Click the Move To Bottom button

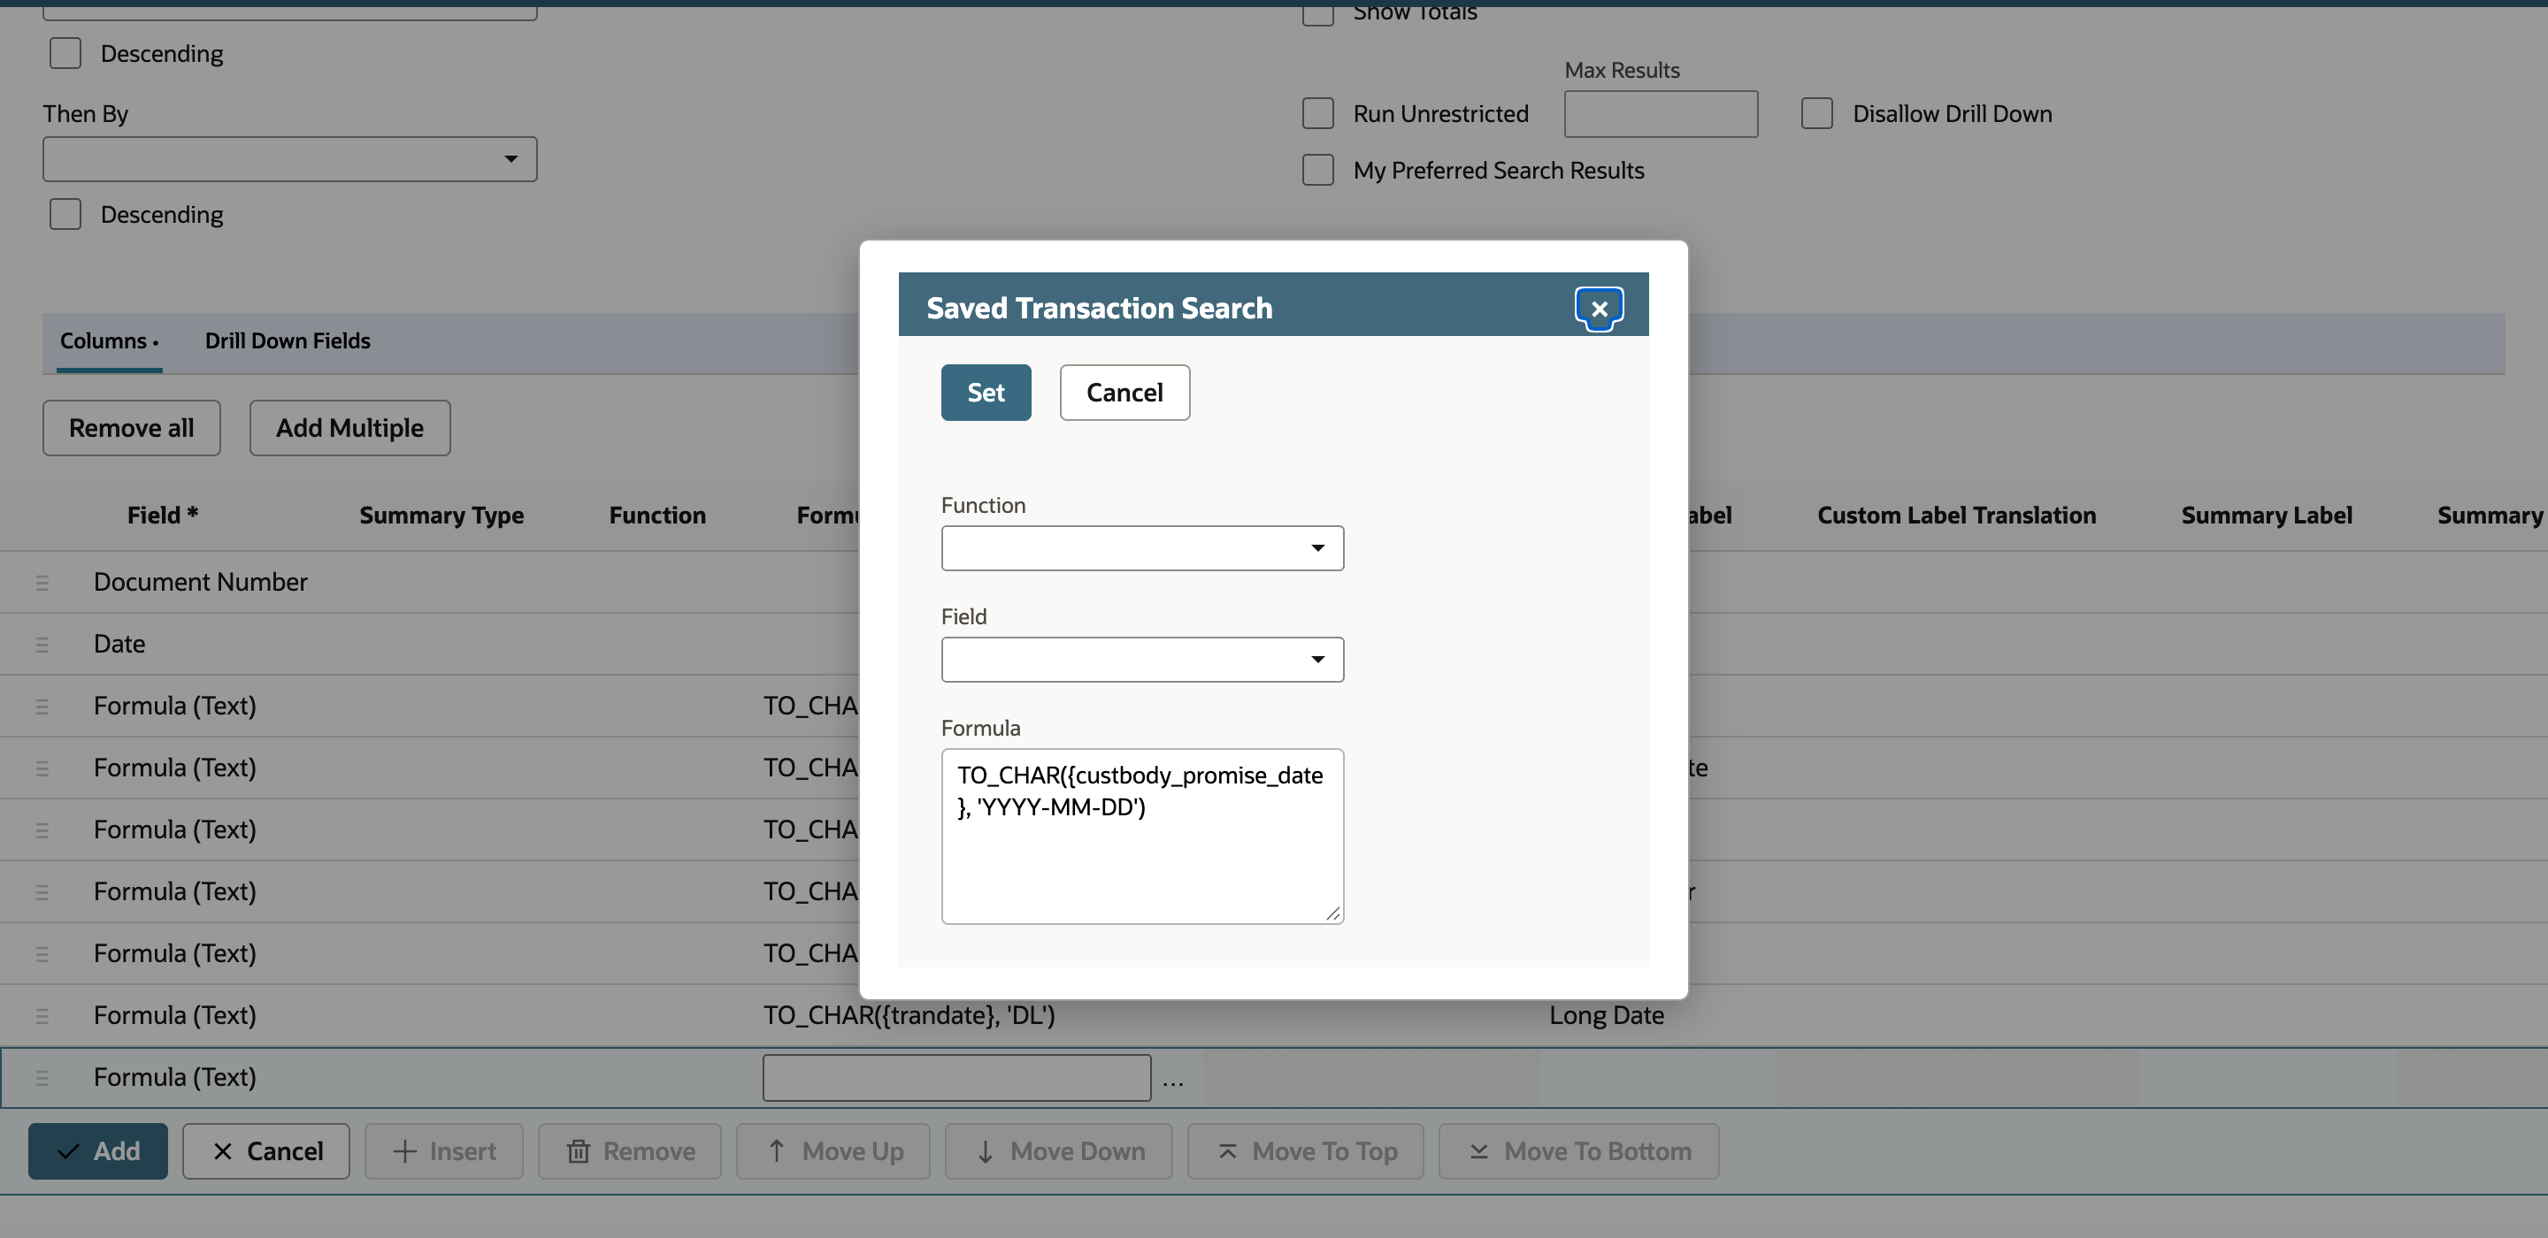pyautogui.click(x=1579, y=1151)
